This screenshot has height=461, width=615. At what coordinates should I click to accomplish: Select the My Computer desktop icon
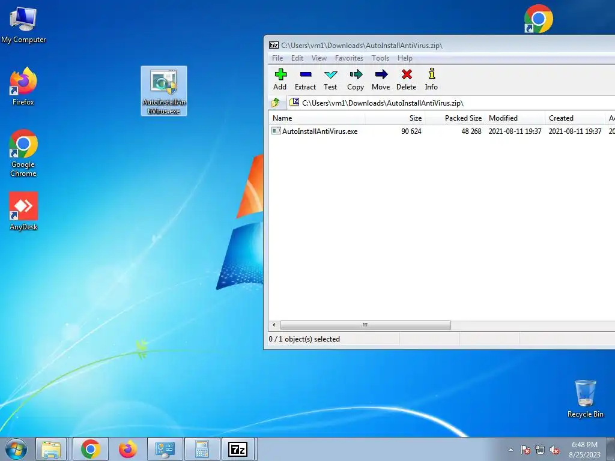[x=23, y=25]
